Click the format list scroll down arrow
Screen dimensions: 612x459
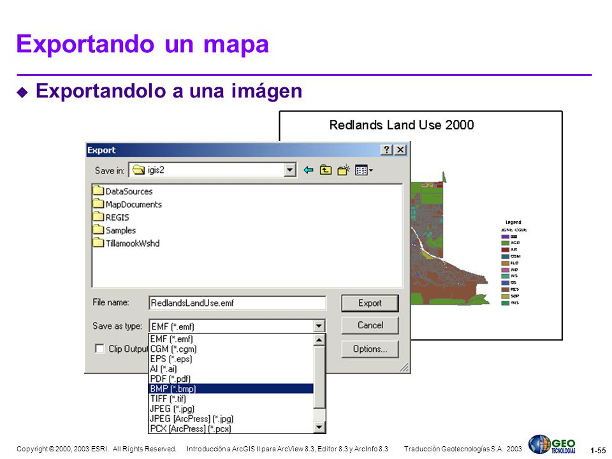tap(319, 427)
